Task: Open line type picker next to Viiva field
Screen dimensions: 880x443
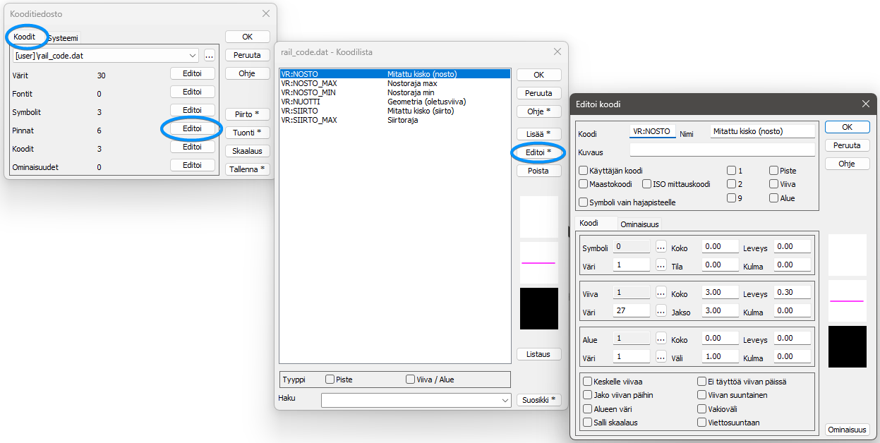Action: click(661, 293)
